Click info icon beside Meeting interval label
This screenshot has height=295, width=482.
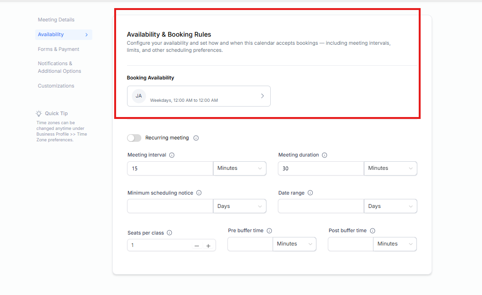[172, 155]
